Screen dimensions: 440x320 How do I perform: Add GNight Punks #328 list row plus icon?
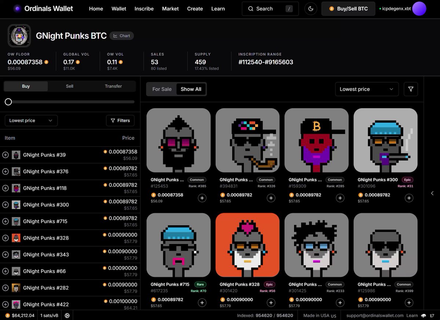coord(5,238)
